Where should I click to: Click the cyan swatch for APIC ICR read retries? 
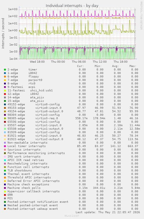point(5,160)
